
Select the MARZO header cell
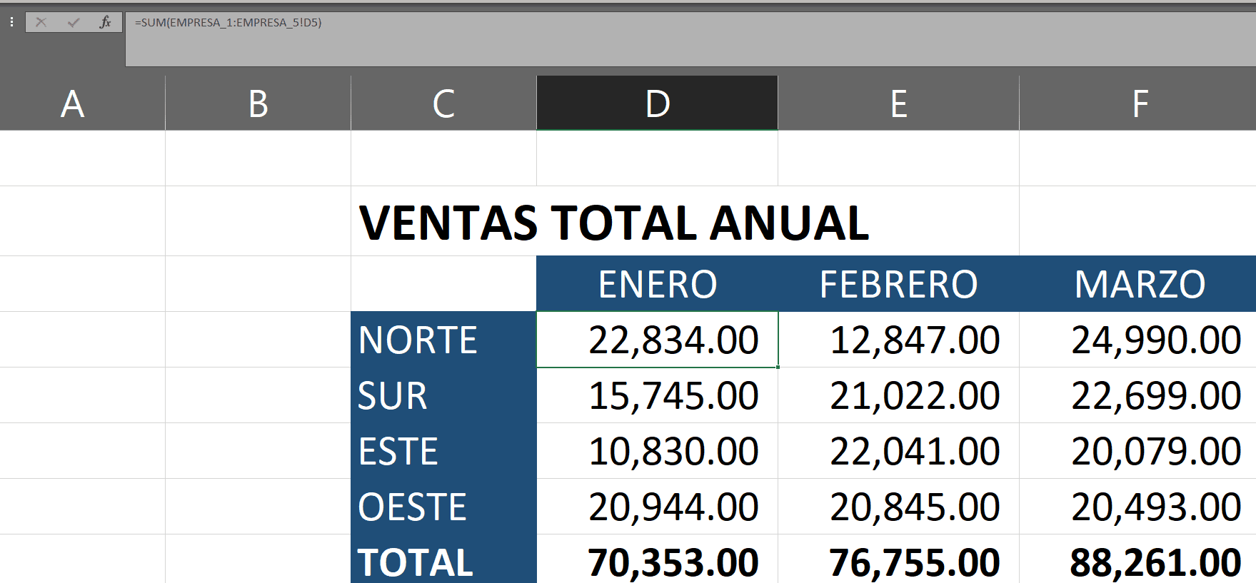tap(1138, 284)
